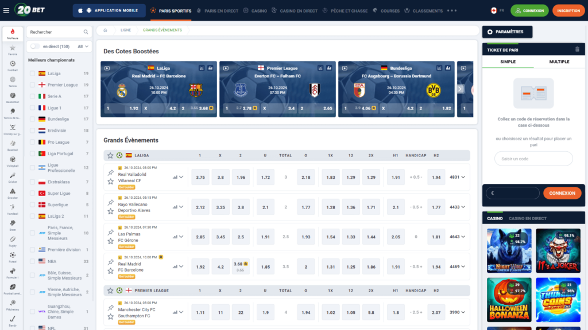Open Application Mobile button
This screenshot has width=588, height=330.
coord(109,10)
